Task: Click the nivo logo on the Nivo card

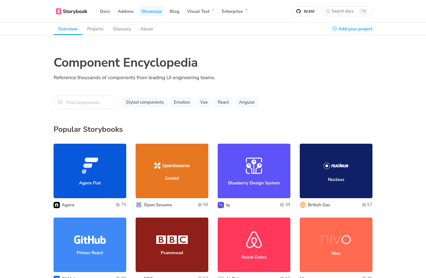Action: 336,240
